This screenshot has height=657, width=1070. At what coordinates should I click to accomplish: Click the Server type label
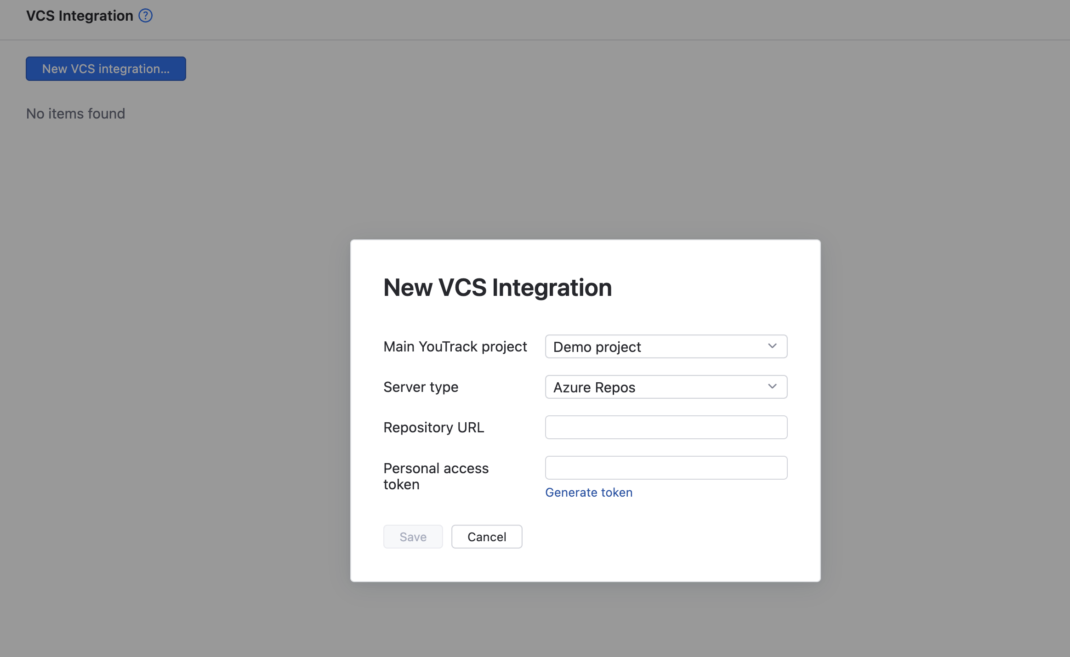click(x=421, y=387)
